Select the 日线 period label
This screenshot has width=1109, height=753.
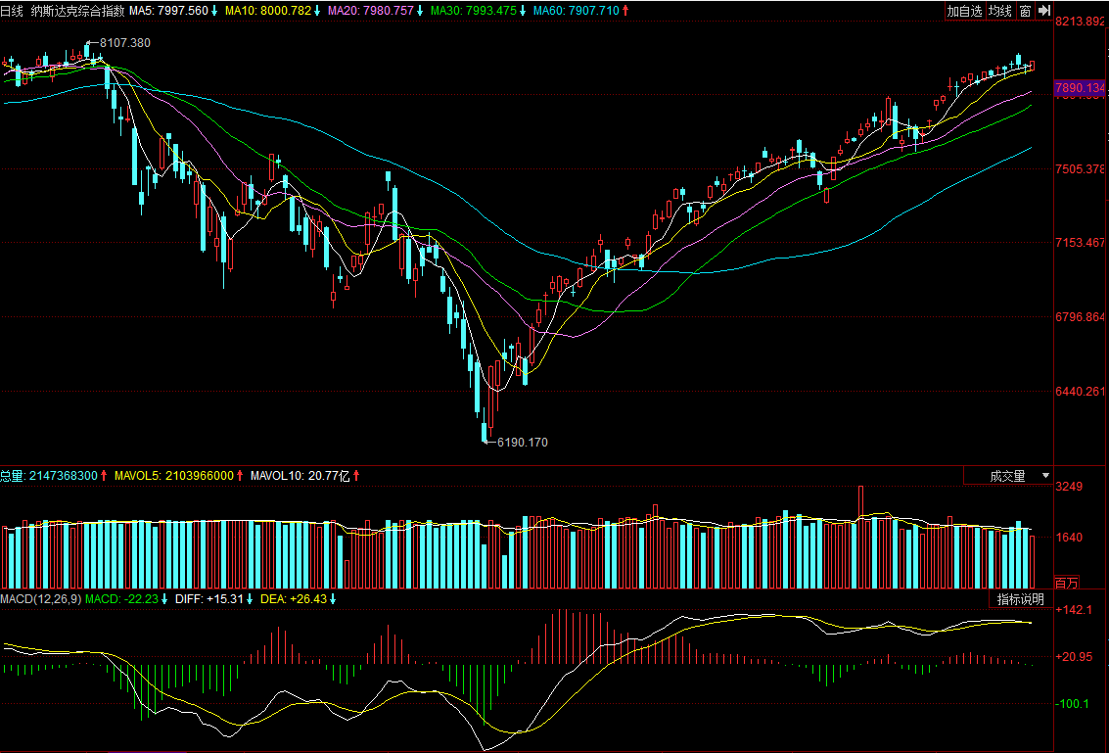click(x=12, y=11)
